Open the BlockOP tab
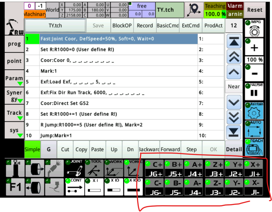Image resolution: width=272 pixels, height=212 pixels. click(x=122, y=26)
